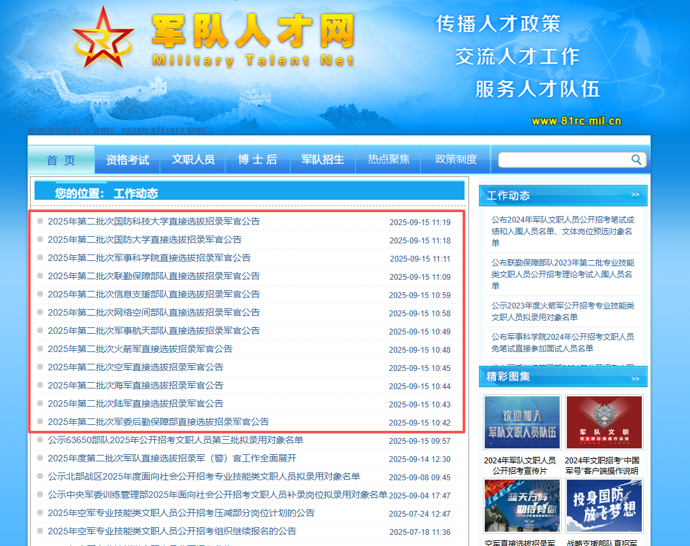
Task: Open more 工作动态 via the >> arrow
Action: (635, 195)
